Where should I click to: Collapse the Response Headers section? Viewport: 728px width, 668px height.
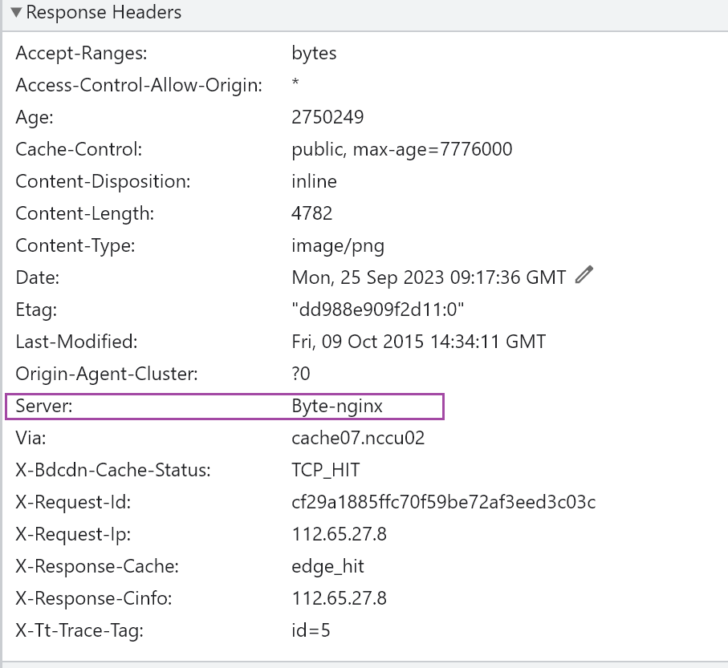coord(16,13)
